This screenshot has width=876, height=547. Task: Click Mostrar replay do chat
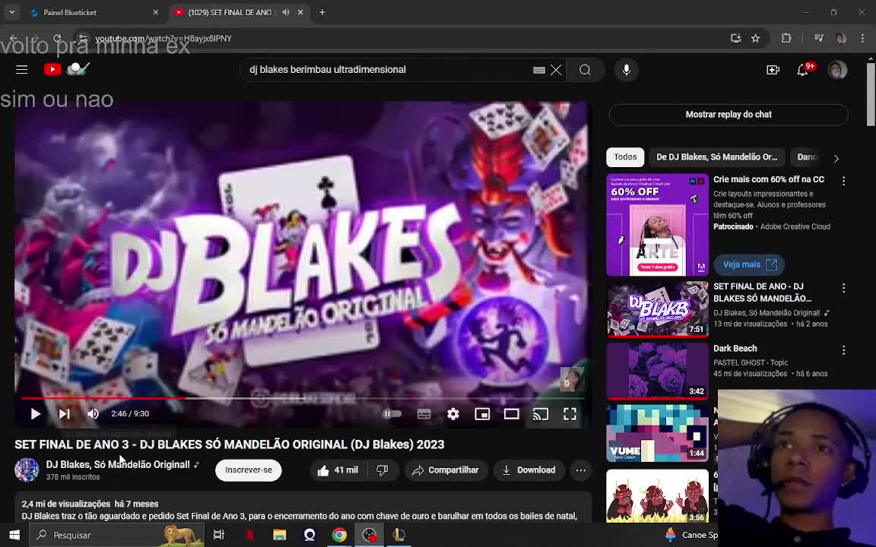click(728, 115)
